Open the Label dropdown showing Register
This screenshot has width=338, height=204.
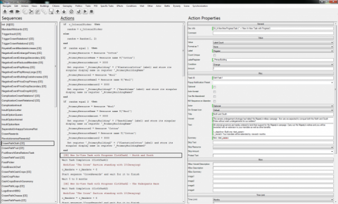pos(273,51)
